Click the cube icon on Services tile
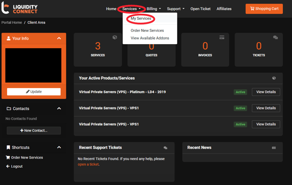Viewport: 292px width, 185px height. pyautogui.click(x=115, y=38)
